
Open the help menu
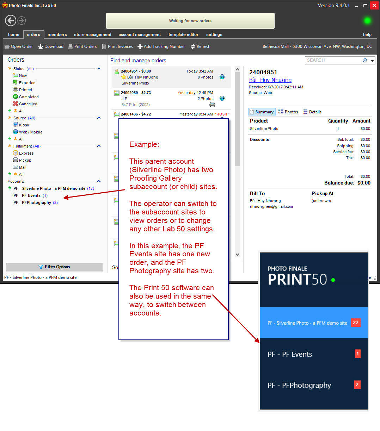[367, 35]
